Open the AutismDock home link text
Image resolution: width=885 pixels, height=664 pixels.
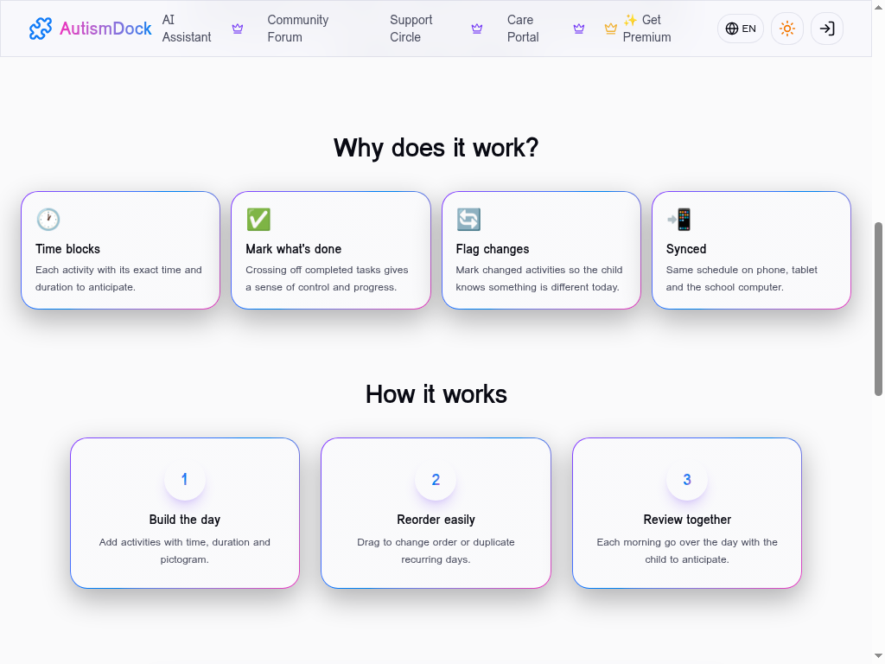point(105,29)
